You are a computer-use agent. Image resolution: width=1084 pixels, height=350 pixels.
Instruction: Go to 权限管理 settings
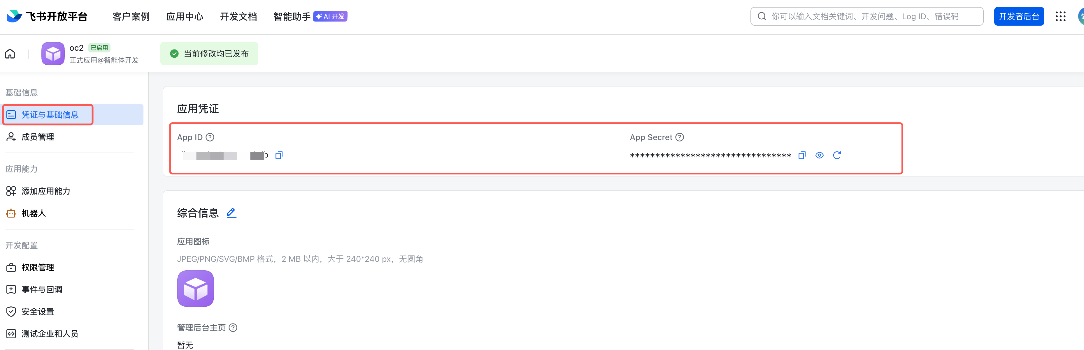point(37,268)
